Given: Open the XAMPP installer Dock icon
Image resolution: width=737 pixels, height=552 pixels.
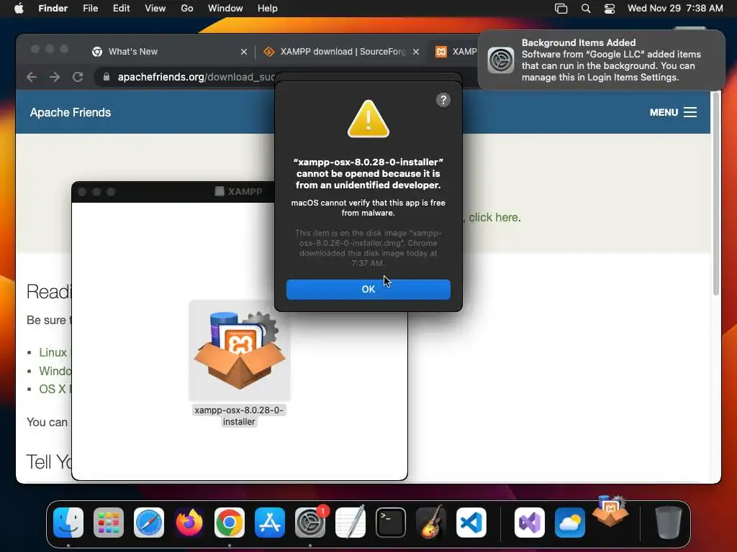Looking at the screenshot, I should tap(610, 512).
